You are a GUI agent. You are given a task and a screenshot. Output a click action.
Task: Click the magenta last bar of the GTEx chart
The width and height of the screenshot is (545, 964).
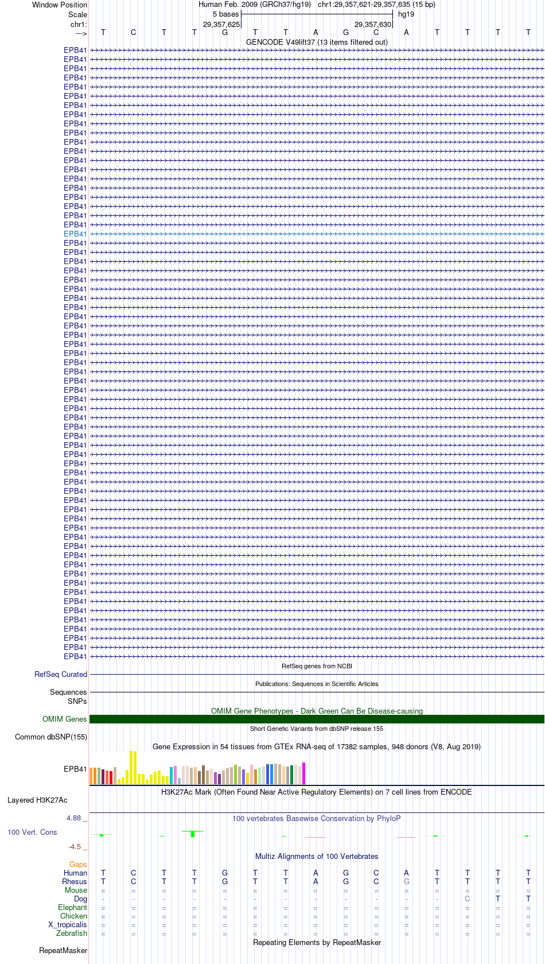[304, 773]
